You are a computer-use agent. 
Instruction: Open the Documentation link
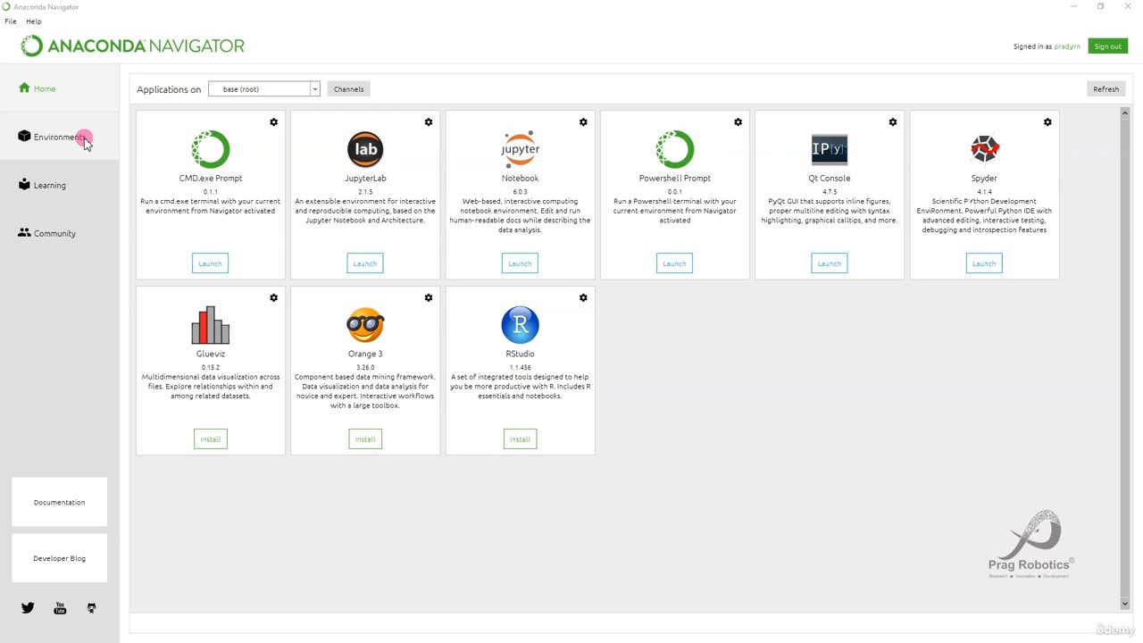pos(59,502)
